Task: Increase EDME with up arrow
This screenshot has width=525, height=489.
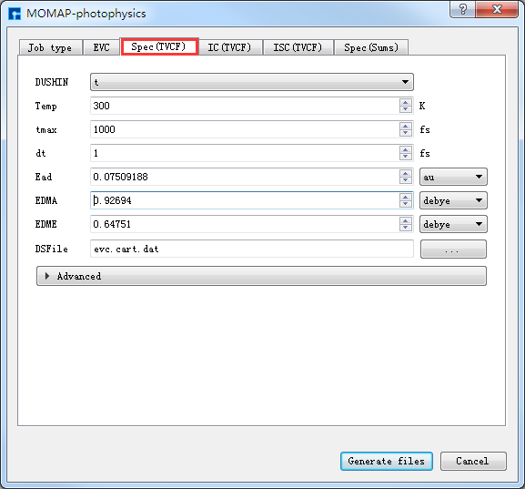Action: (x=406, y=220)
